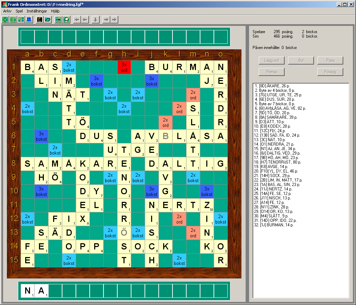Click the board arrow toolbar icon
The width and height of the screenshot is (356, 305).
click(x=58, y=20)
